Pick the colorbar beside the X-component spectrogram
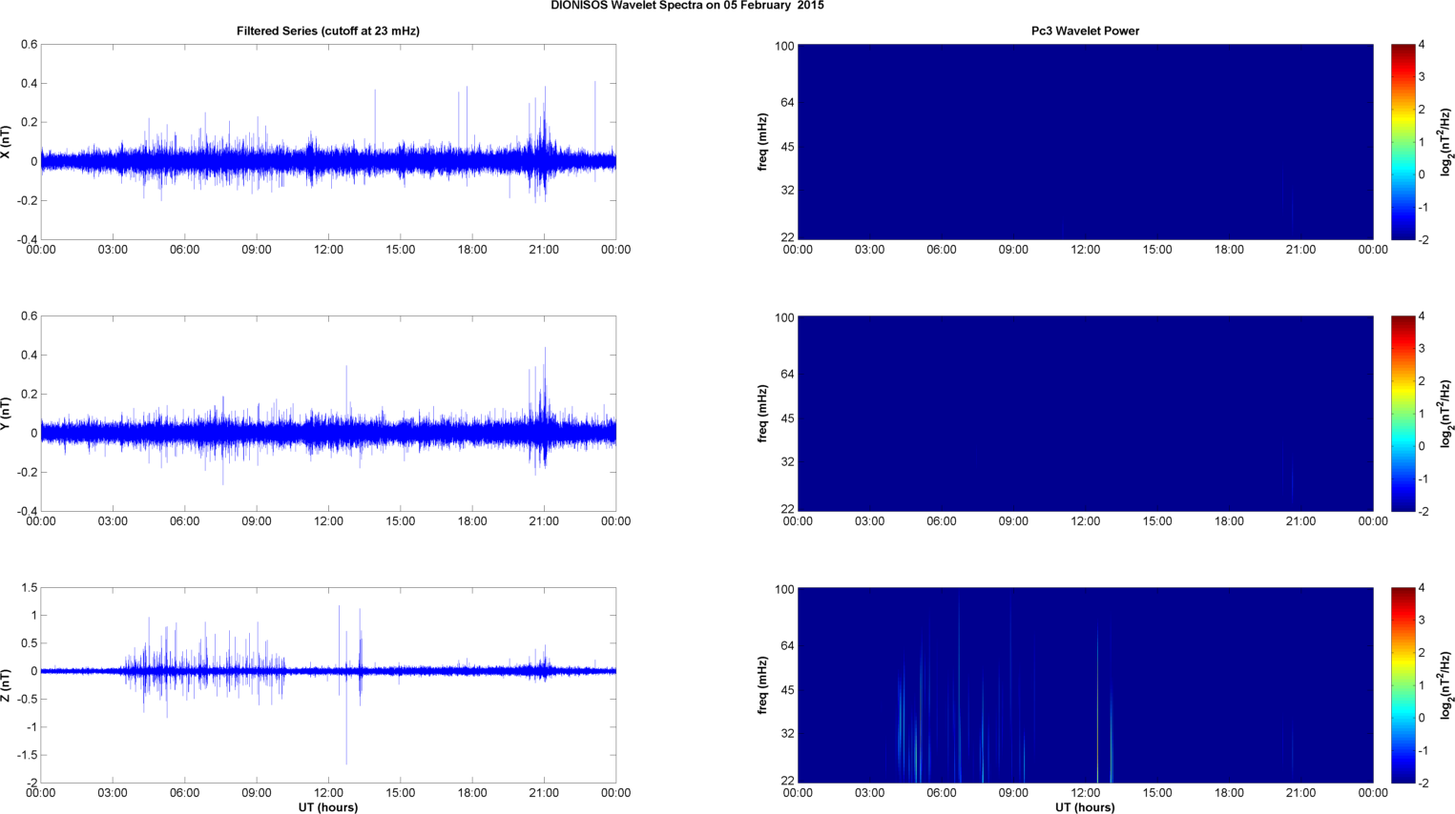This screenshot has width=1455, height=814. coord(1403,142)
